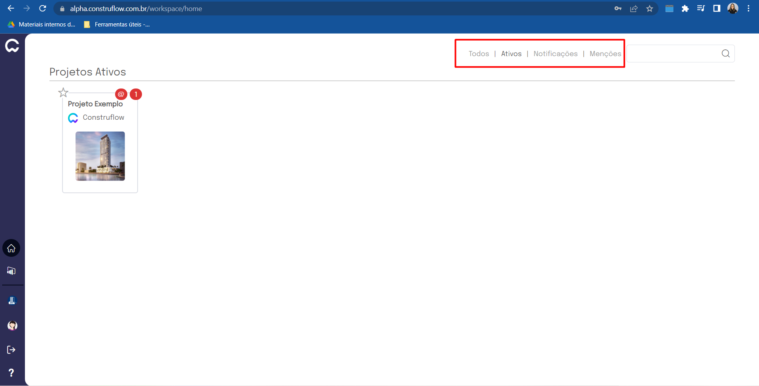759x386 pixels.
Task: Click the Construflow logo in sidebar
Action: point(12,46)
